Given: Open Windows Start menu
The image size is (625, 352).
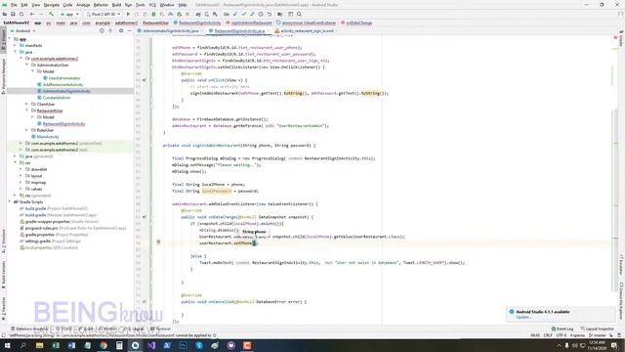Looking at the screenshot, I should (7, 345).
